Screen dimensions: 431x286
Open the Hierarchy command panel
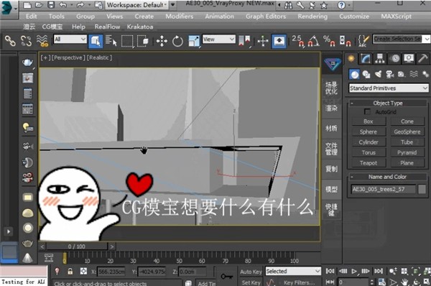pos(380,58)
